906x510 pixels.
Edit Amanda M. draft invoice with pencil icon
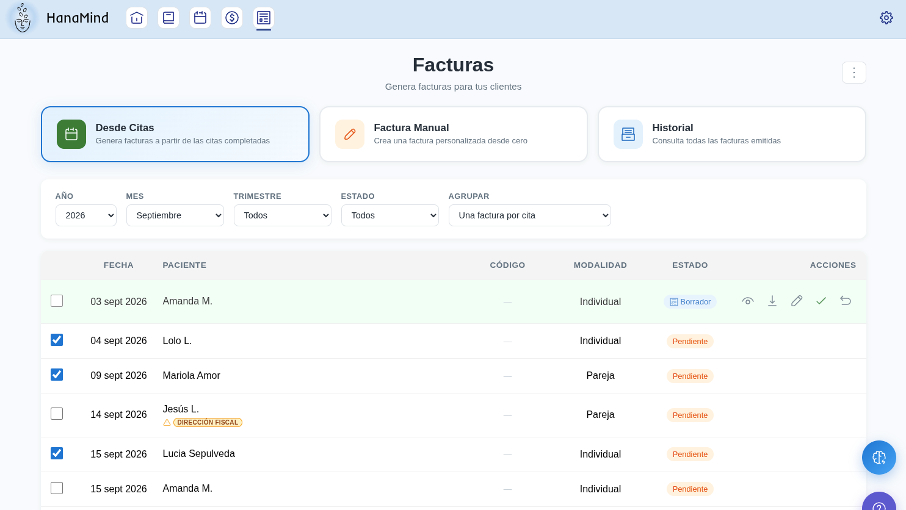click(797, 301)
